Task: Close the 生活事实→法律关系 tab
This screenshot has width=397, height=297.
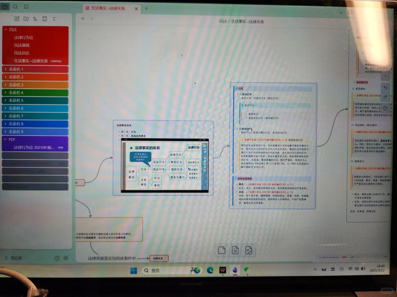Action: click(x=136, y=9)
